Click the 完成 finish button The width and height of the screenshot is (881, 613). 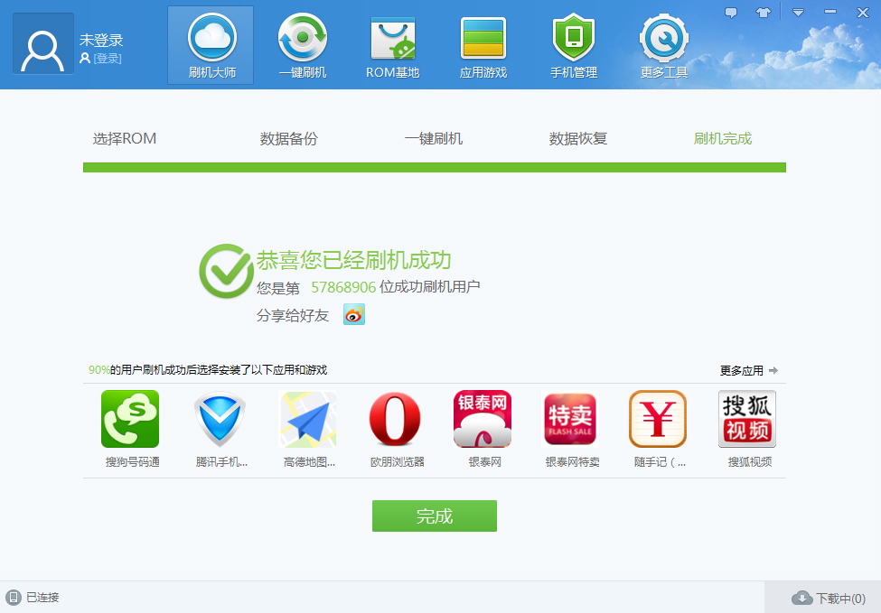[x=434, y=515]
